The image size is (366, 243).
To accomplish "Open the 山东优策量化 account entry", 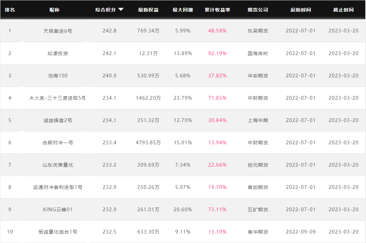I will 58,165.
